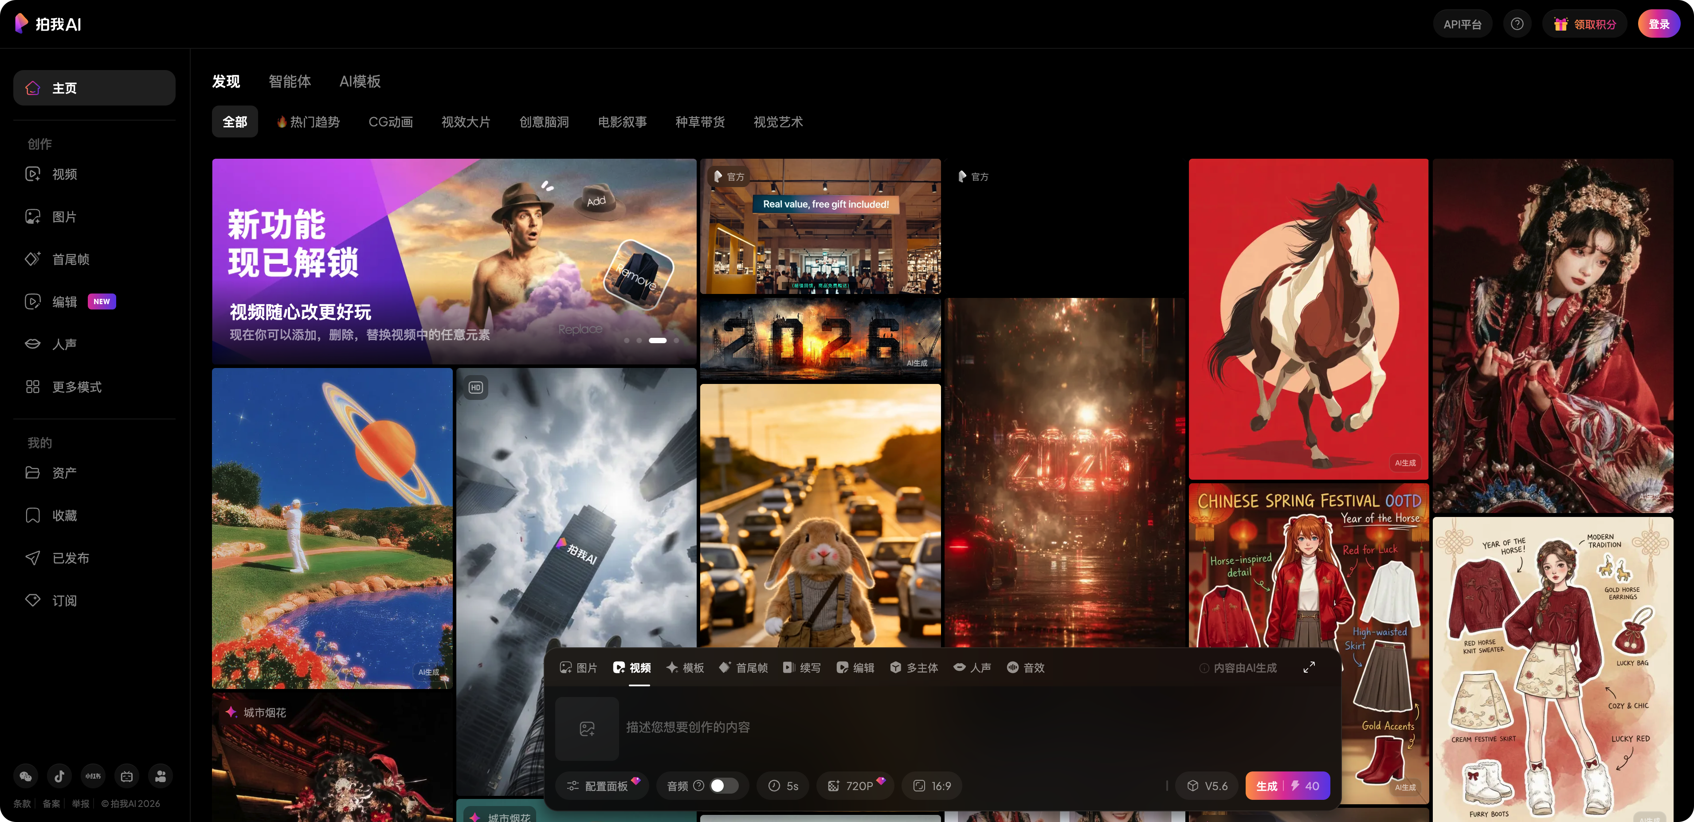Open 首尾帧 in left sidebar
The height and width of the screenshot is (822, 1694).
point(71,259)
